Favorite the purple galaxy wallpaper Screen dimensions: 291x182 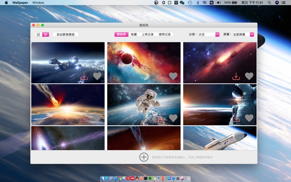[x=249, y=76]
